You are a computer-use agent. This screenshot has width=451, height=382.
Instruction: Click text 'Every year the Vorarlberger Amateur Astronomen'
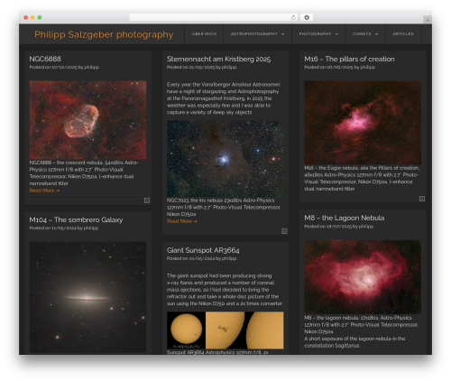click(x=224, y=85)
